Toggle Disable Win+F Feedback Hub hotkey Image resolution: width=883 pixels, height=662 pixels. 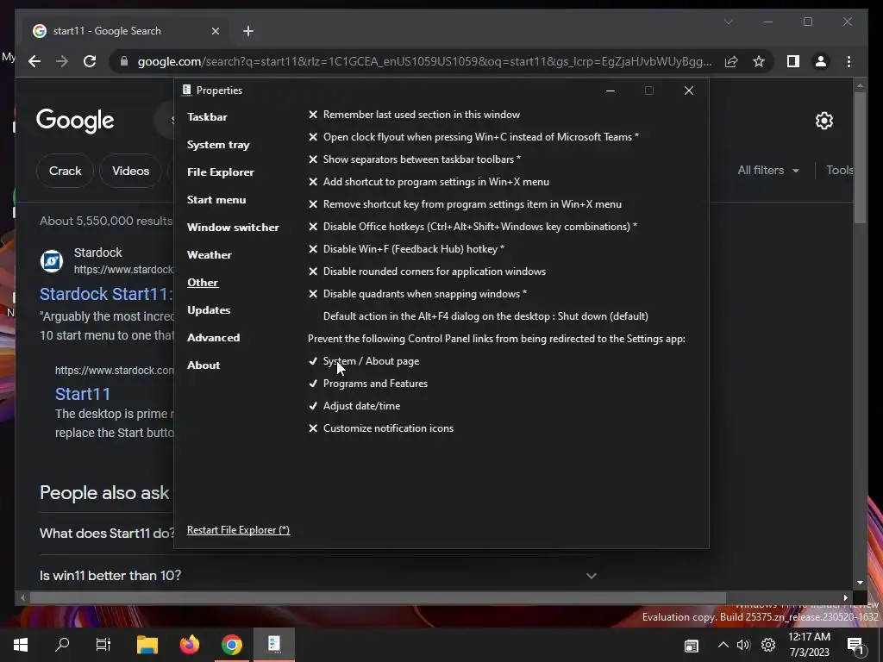point(406,249)
